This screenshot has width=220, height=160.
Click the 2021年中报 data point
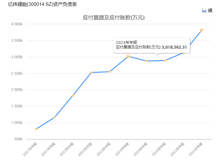click(36, 129)
